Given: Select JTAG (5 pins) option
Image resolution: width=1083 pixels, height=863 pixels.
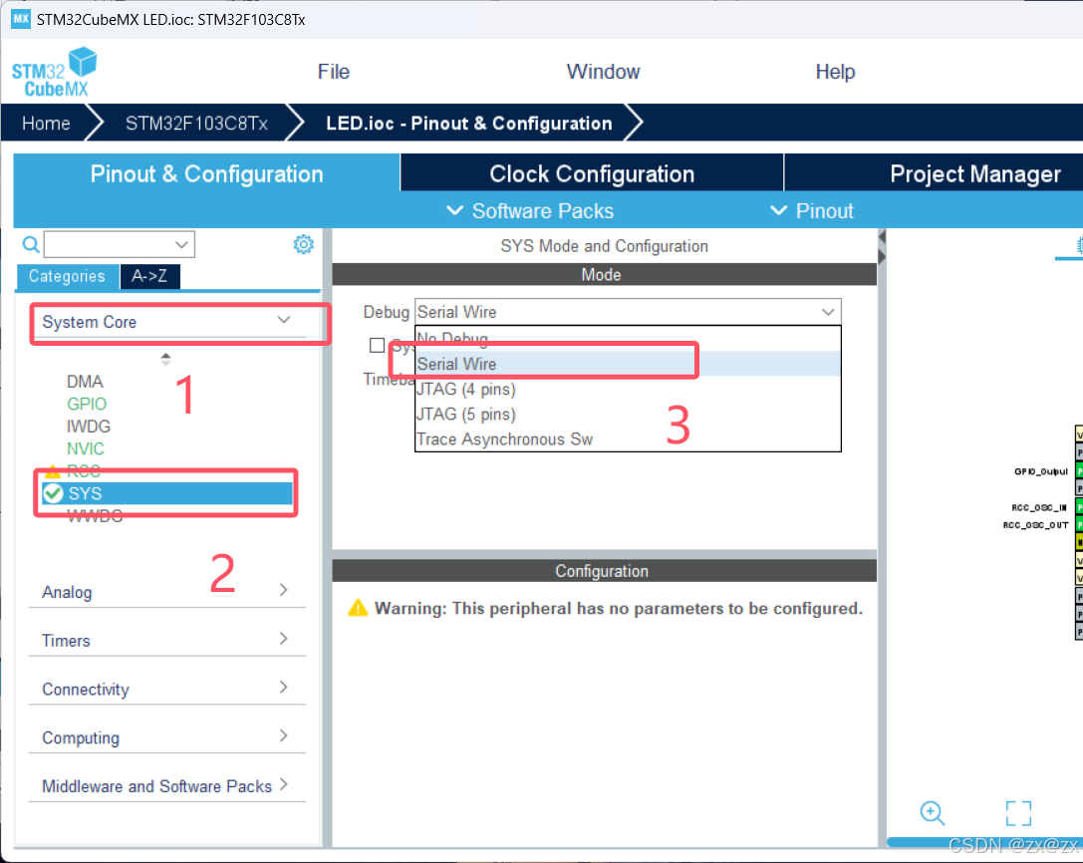Looking at the screenshot, I should coord(627,414).
